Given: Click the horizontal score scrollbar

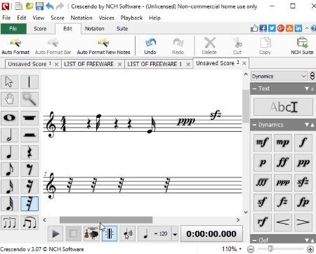Looking at the screenshot, I should [106, 220].
